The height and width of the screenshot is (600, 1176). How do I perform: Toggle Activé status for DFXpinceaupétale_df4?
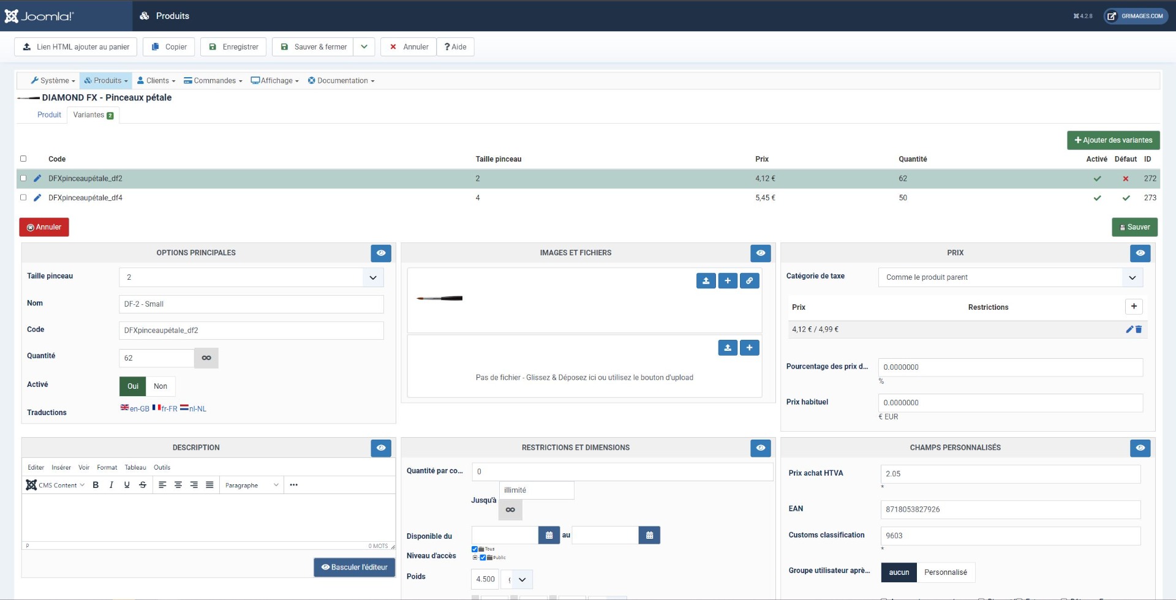pos(1097,198)
